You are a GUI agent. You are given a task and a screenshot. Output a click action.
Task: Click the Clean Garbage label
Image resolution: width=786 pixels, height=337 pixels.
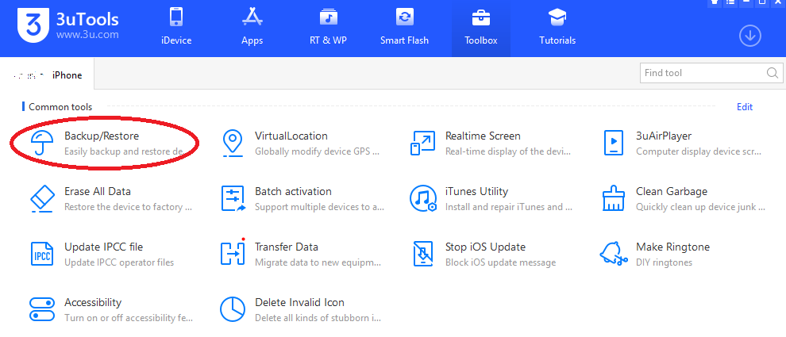pos(672,191)
